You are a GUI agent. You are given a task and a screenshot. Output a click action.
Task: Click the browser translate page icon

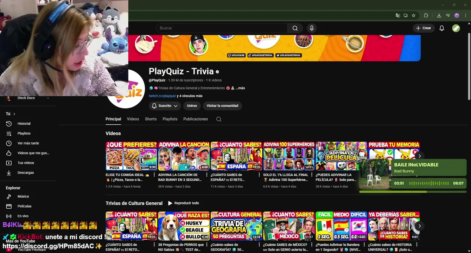(x=398, y=15)
